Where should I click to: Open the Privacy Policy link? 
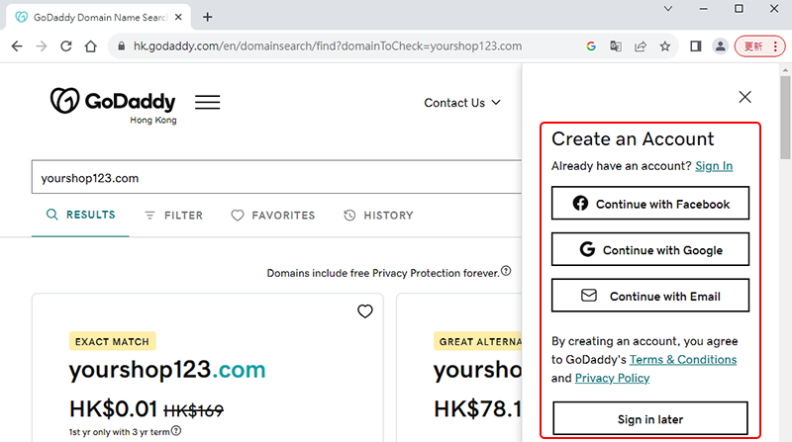click(612, 378)
